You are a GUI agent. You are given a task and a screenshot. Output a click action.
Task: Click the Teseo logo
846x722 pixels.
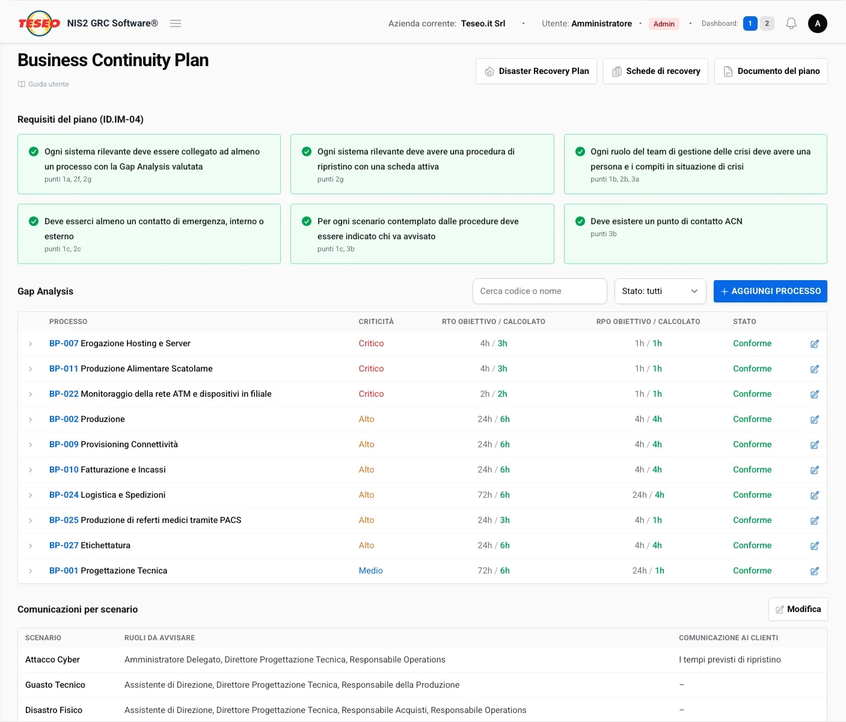click(39, 23)
